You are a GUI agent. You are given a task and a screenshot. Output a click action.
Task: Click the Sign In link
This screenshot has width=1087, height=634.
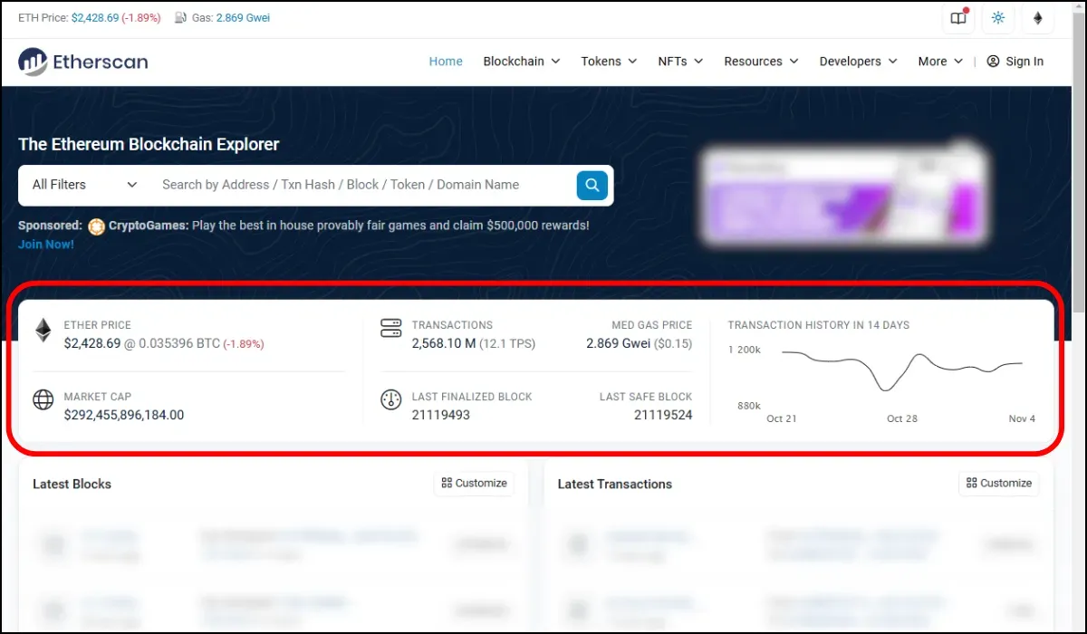pyautogui.click(x=1015, y=62)
